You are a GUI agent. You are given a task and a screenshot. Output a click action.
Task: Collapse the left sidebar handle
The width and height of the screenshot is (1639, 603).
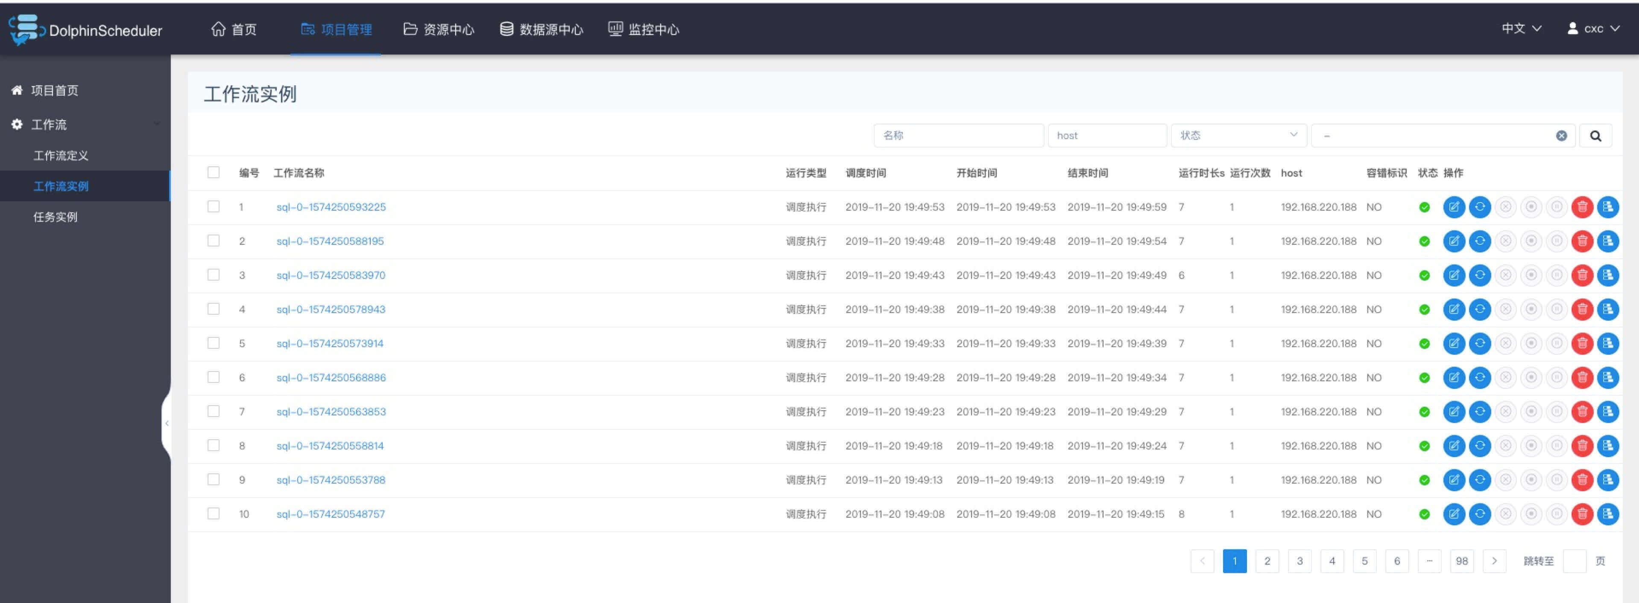click(x=167, y=423)
